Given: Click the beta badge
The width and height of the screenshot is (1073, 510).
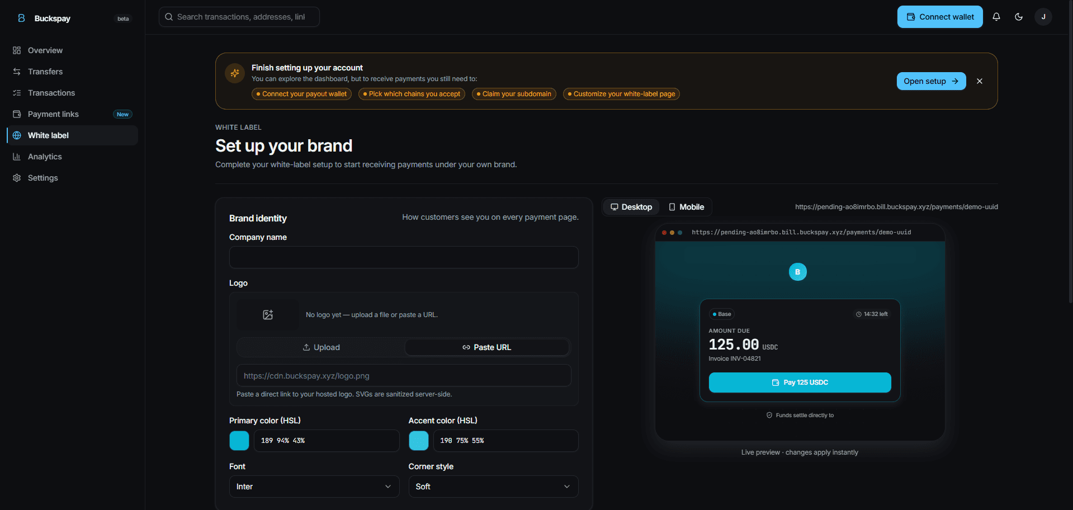Looking at the screenshot, I should (x=123, y=18).
